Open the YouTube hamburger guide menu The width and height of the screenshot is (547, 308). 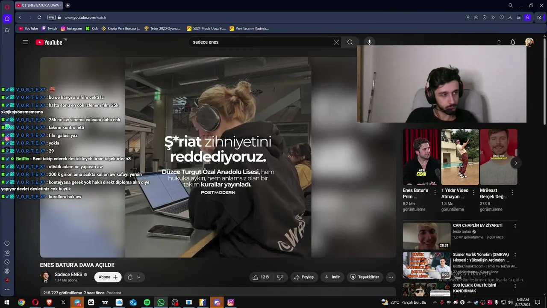tap(25, 42)
